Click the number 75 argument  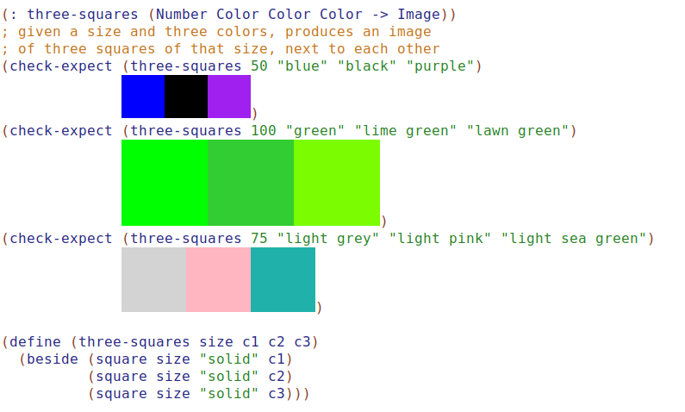[259, 239]
